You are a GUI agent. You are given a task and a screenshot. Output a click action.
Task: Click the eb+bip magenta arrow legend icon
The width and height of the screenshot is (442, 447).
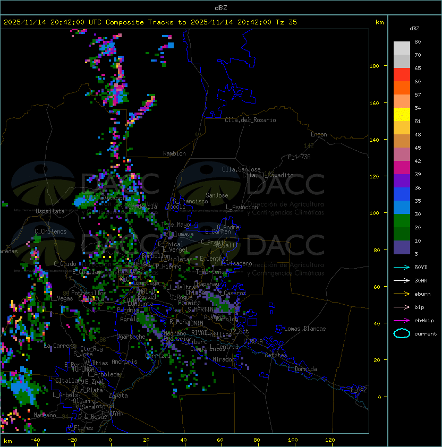click(x=402, y=321)
